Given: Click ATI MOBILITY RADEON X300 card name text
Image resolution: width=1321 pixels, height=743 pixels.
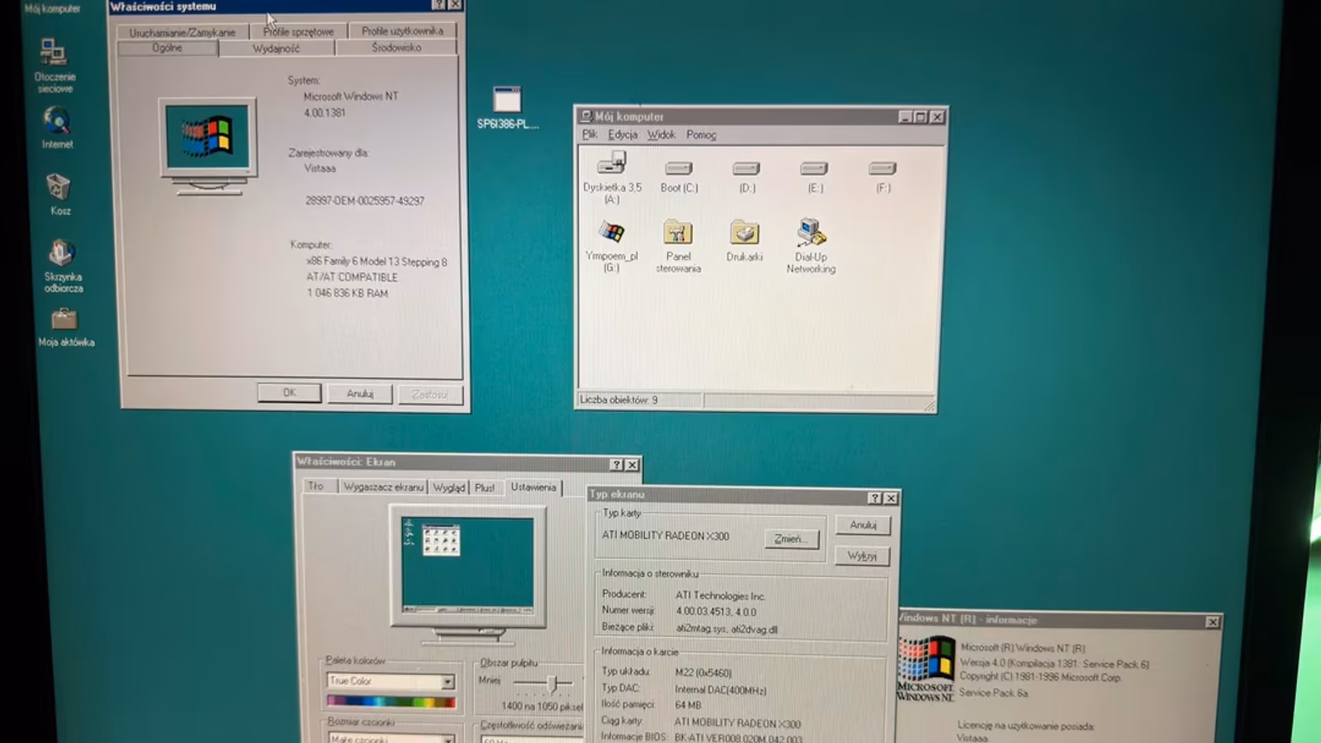Looking at the screenshot, I should pos(665,536).
